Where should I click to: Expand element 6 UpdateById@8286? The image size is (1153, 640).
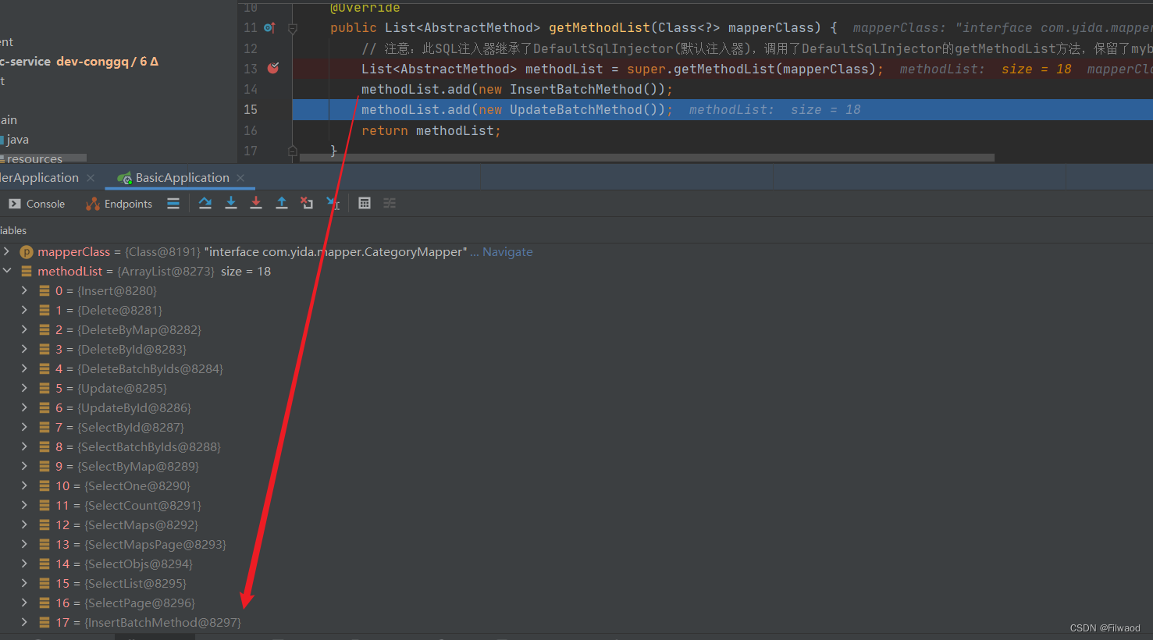pyautogui.click(x=24, y=407)
